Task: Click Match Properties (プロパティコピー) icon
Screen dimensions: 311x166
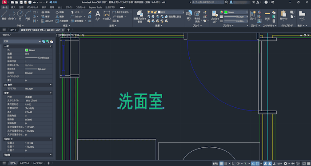Action: [215, 16]
